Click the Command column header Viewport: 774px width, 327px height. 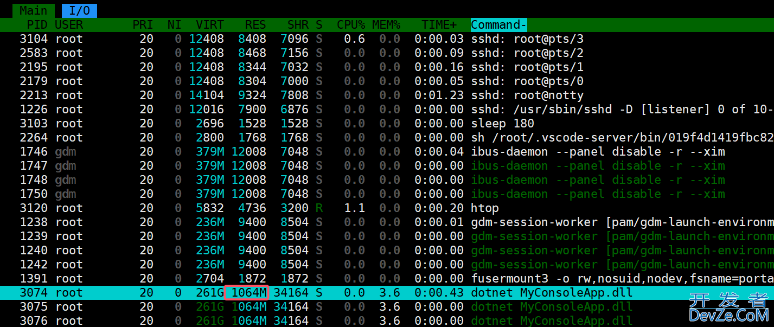(499, 25)
